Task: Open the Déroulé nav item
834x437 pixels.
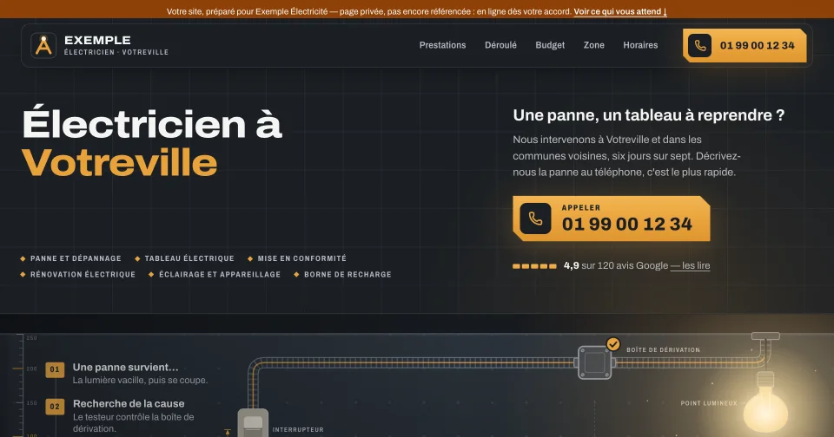Action: (500, 45)
